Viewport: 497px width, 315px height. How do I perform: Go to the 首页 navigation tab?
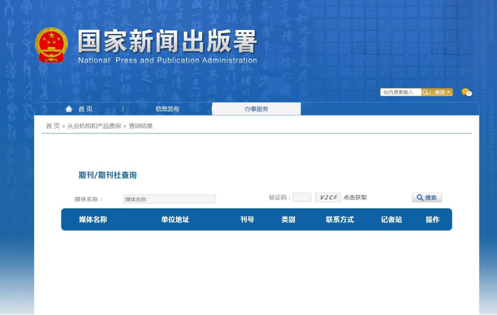pos(86,109)
